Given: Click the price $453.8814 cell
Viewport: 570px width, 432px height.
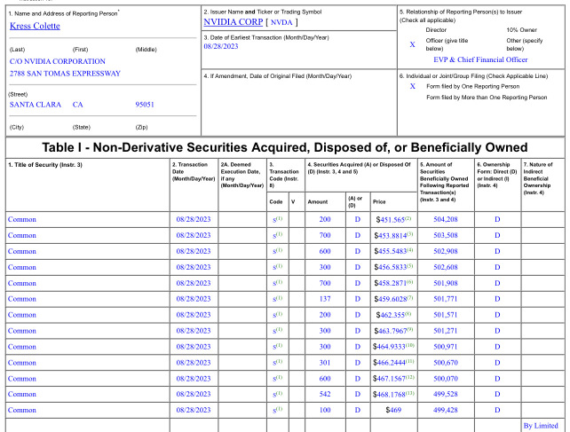Looking at the screenshot, I should pos(393,235).
